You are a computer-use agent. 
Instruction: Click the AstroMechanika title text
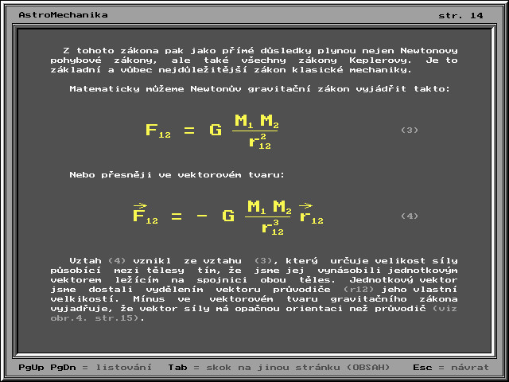coord(63,15)
